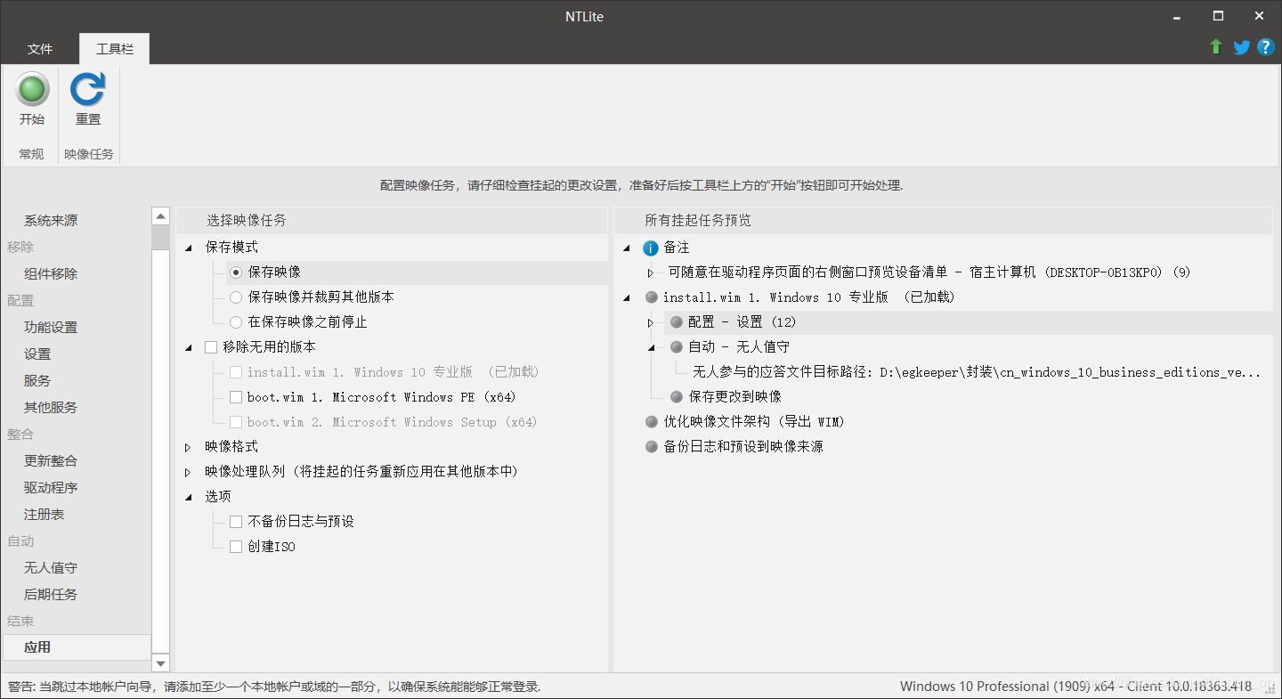1282x699 pixels.
Task: Expand the 映像格式 tree node
Action: (x=188, y=447)
